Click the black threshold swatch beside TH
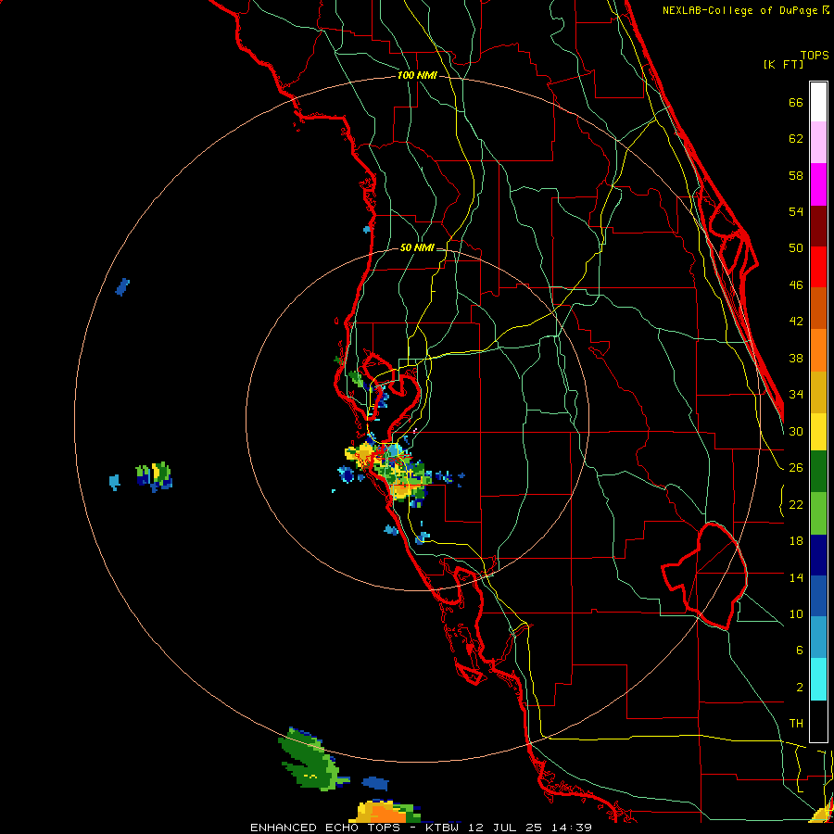 click(x=818, y=721)
